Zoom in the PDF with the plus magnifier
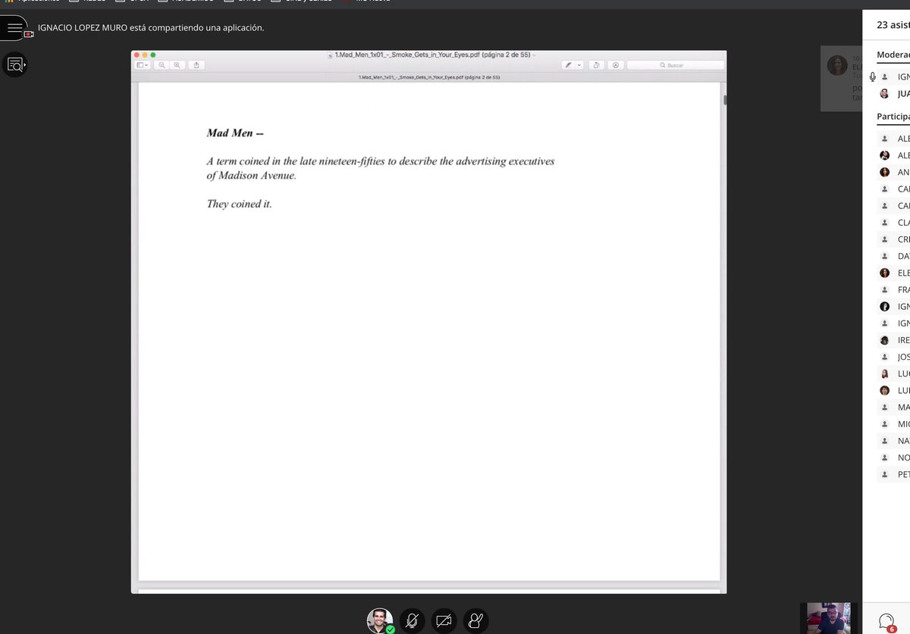The width and height of the screenshot is (910, 634). [177, 65]
